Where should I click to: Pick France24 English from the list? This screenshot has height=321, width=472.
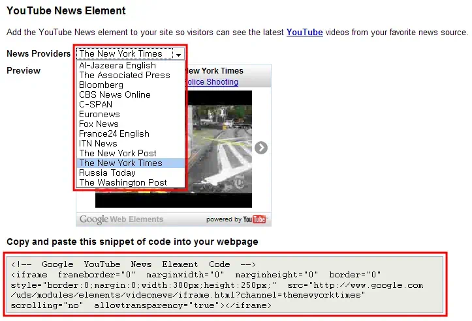(114, 133)
